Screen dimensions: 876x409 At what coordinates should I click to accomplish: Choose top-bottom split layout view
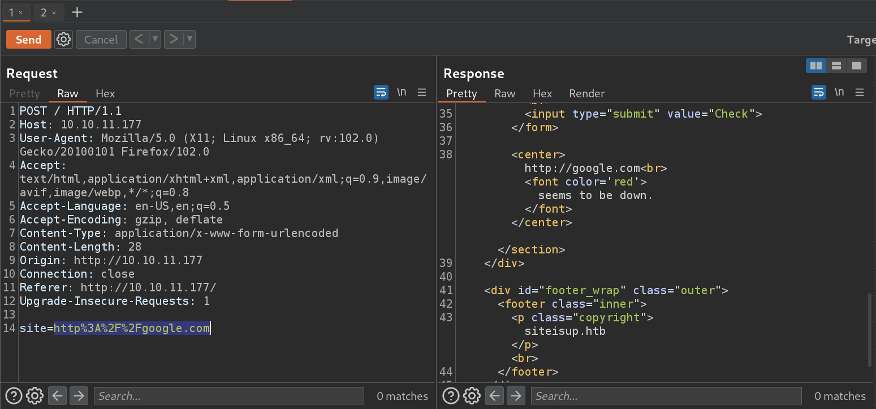[x=836, y=66]
